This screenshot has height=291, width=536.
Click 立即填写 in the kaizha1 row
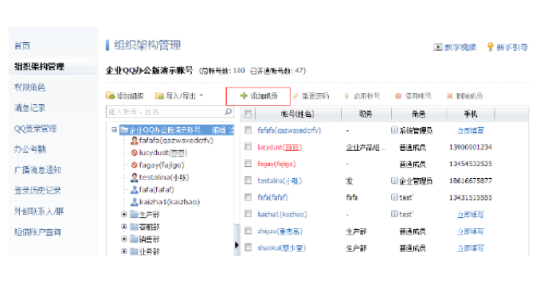coord(471,214)
